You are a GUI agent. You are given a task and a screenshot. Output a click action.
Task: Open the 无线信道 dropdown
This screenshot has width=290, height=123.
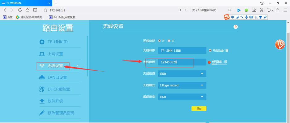click(182, 74)
